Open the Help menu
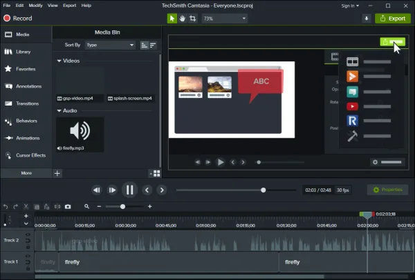Screen dimensions: 415x280 86,6
